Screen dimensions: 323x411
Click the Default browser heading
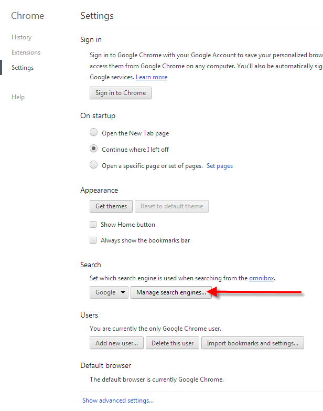106,365
